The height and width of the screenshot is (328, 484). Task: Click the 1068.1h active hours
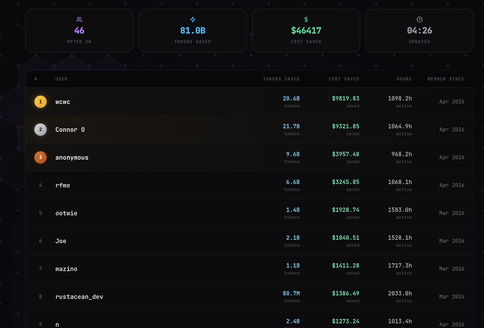400,182
